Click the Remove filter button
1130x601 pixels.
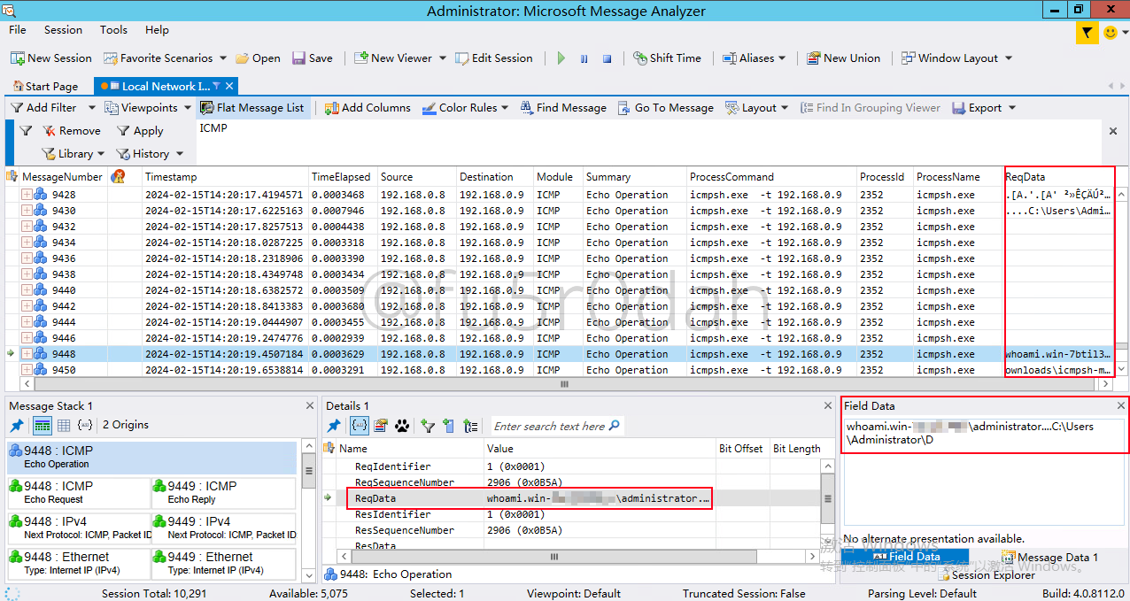[x=72, y=130]
